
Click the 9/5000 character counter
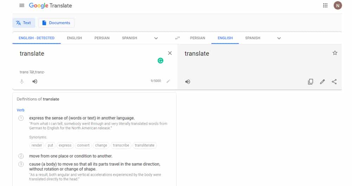[x=156, y=81]
